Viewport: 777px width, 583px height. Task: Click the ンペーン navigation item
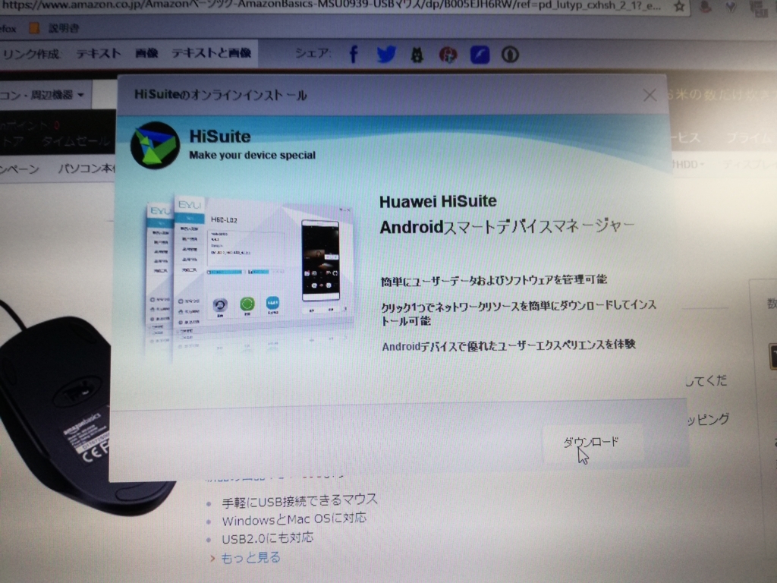click(x=20, y=169)
